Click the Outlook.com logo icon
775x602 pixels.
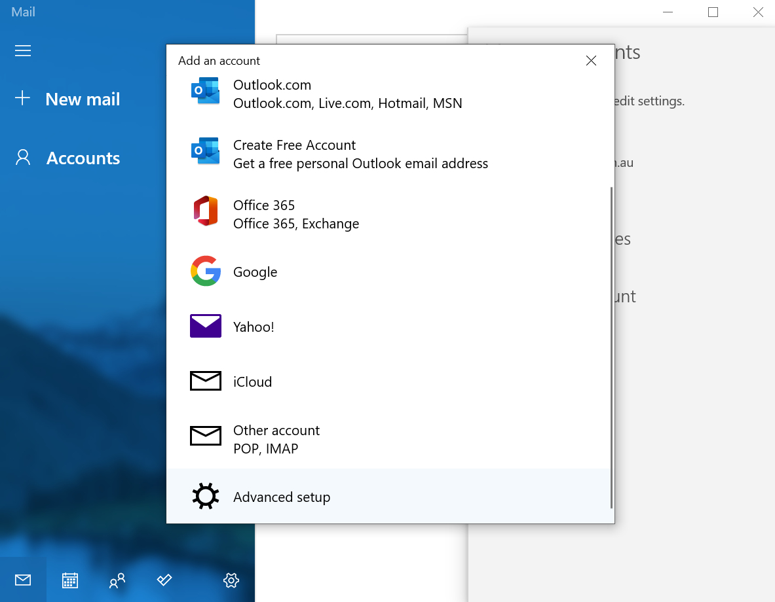point(205,91)
